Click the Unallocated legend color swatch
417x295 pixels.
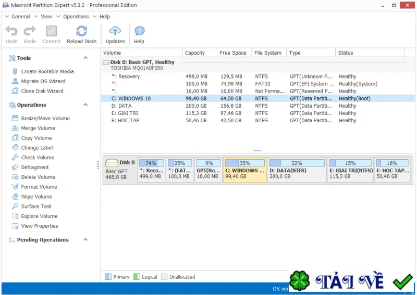click(x=164, y=277)
